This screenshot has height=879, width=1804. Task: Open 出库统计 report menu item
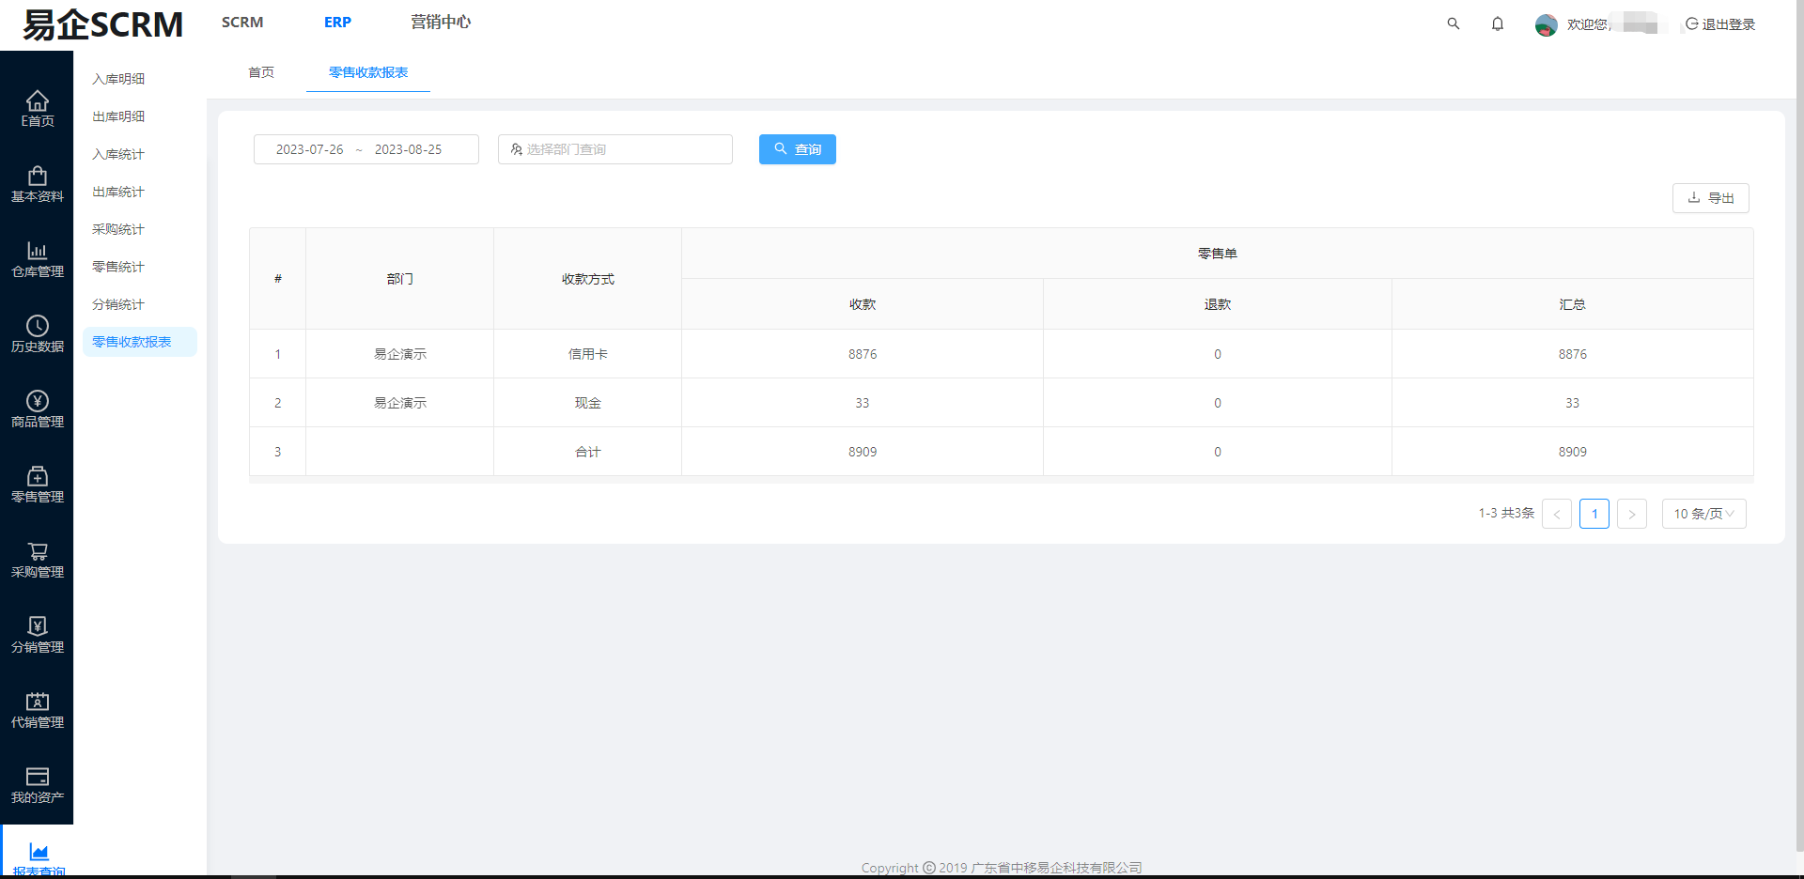pos(118,192)
